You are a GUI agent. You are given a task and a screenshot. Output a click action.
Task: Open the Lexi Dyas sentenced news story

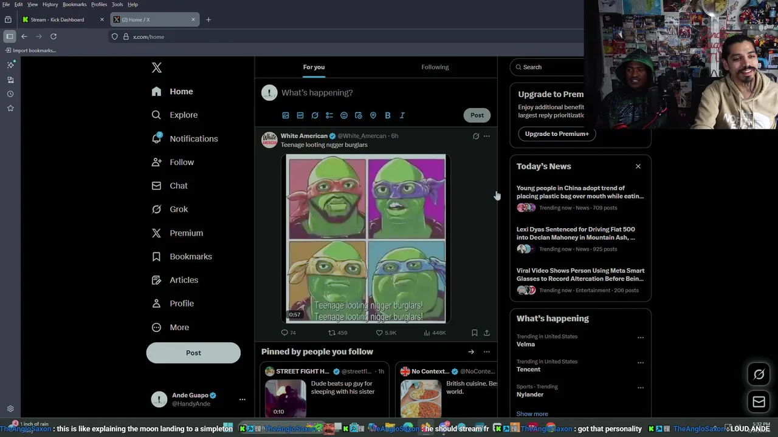[x=576, y=233]
